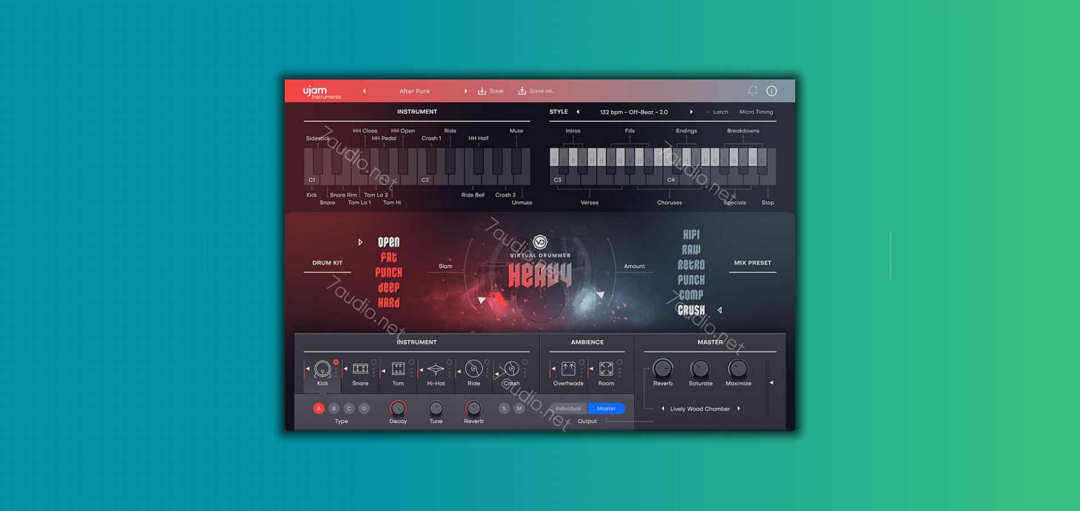This screenshot has height=511, width=1080.
Task: Choose the HARD drum kit
Action: 389,303
